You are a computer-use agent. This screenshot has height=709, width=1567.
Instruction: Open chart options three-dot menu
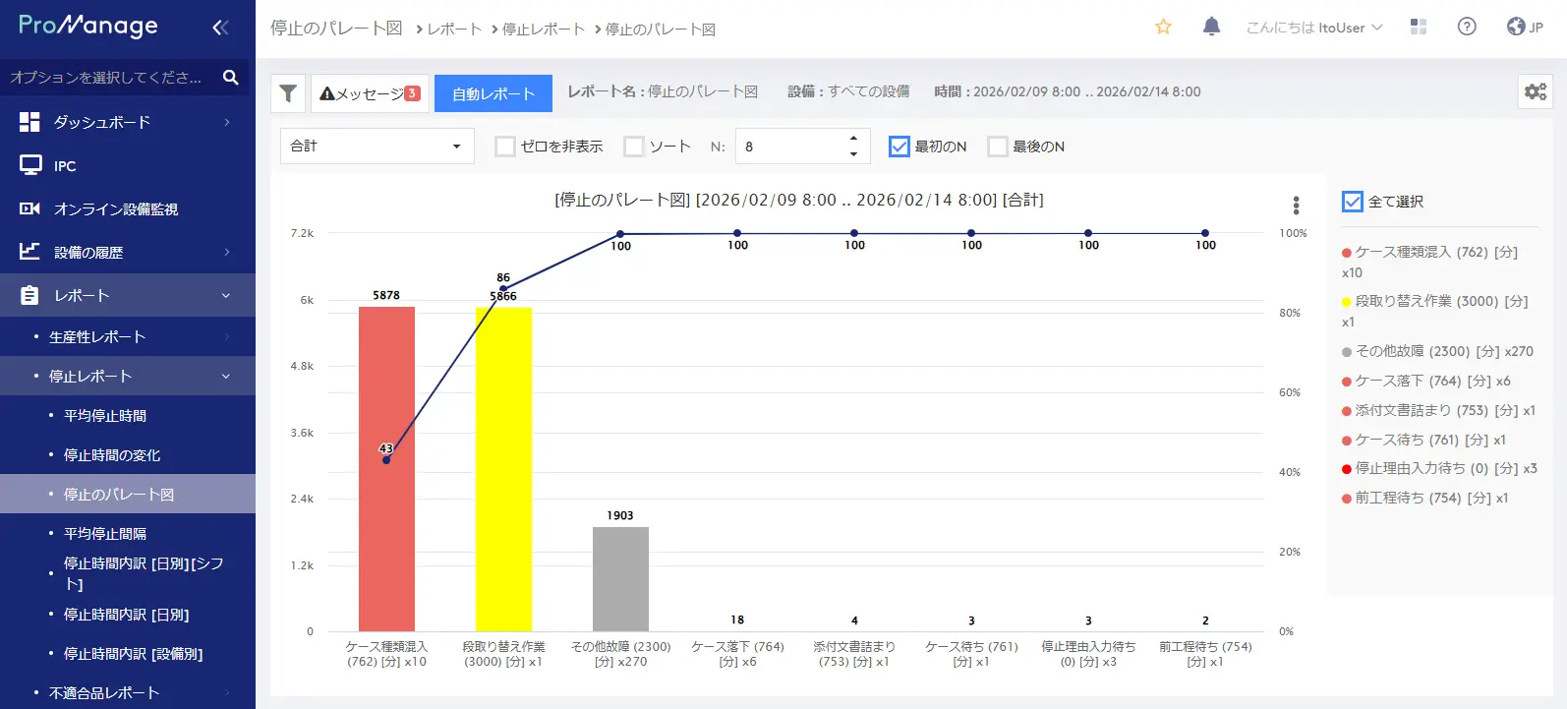point(1297,205)
